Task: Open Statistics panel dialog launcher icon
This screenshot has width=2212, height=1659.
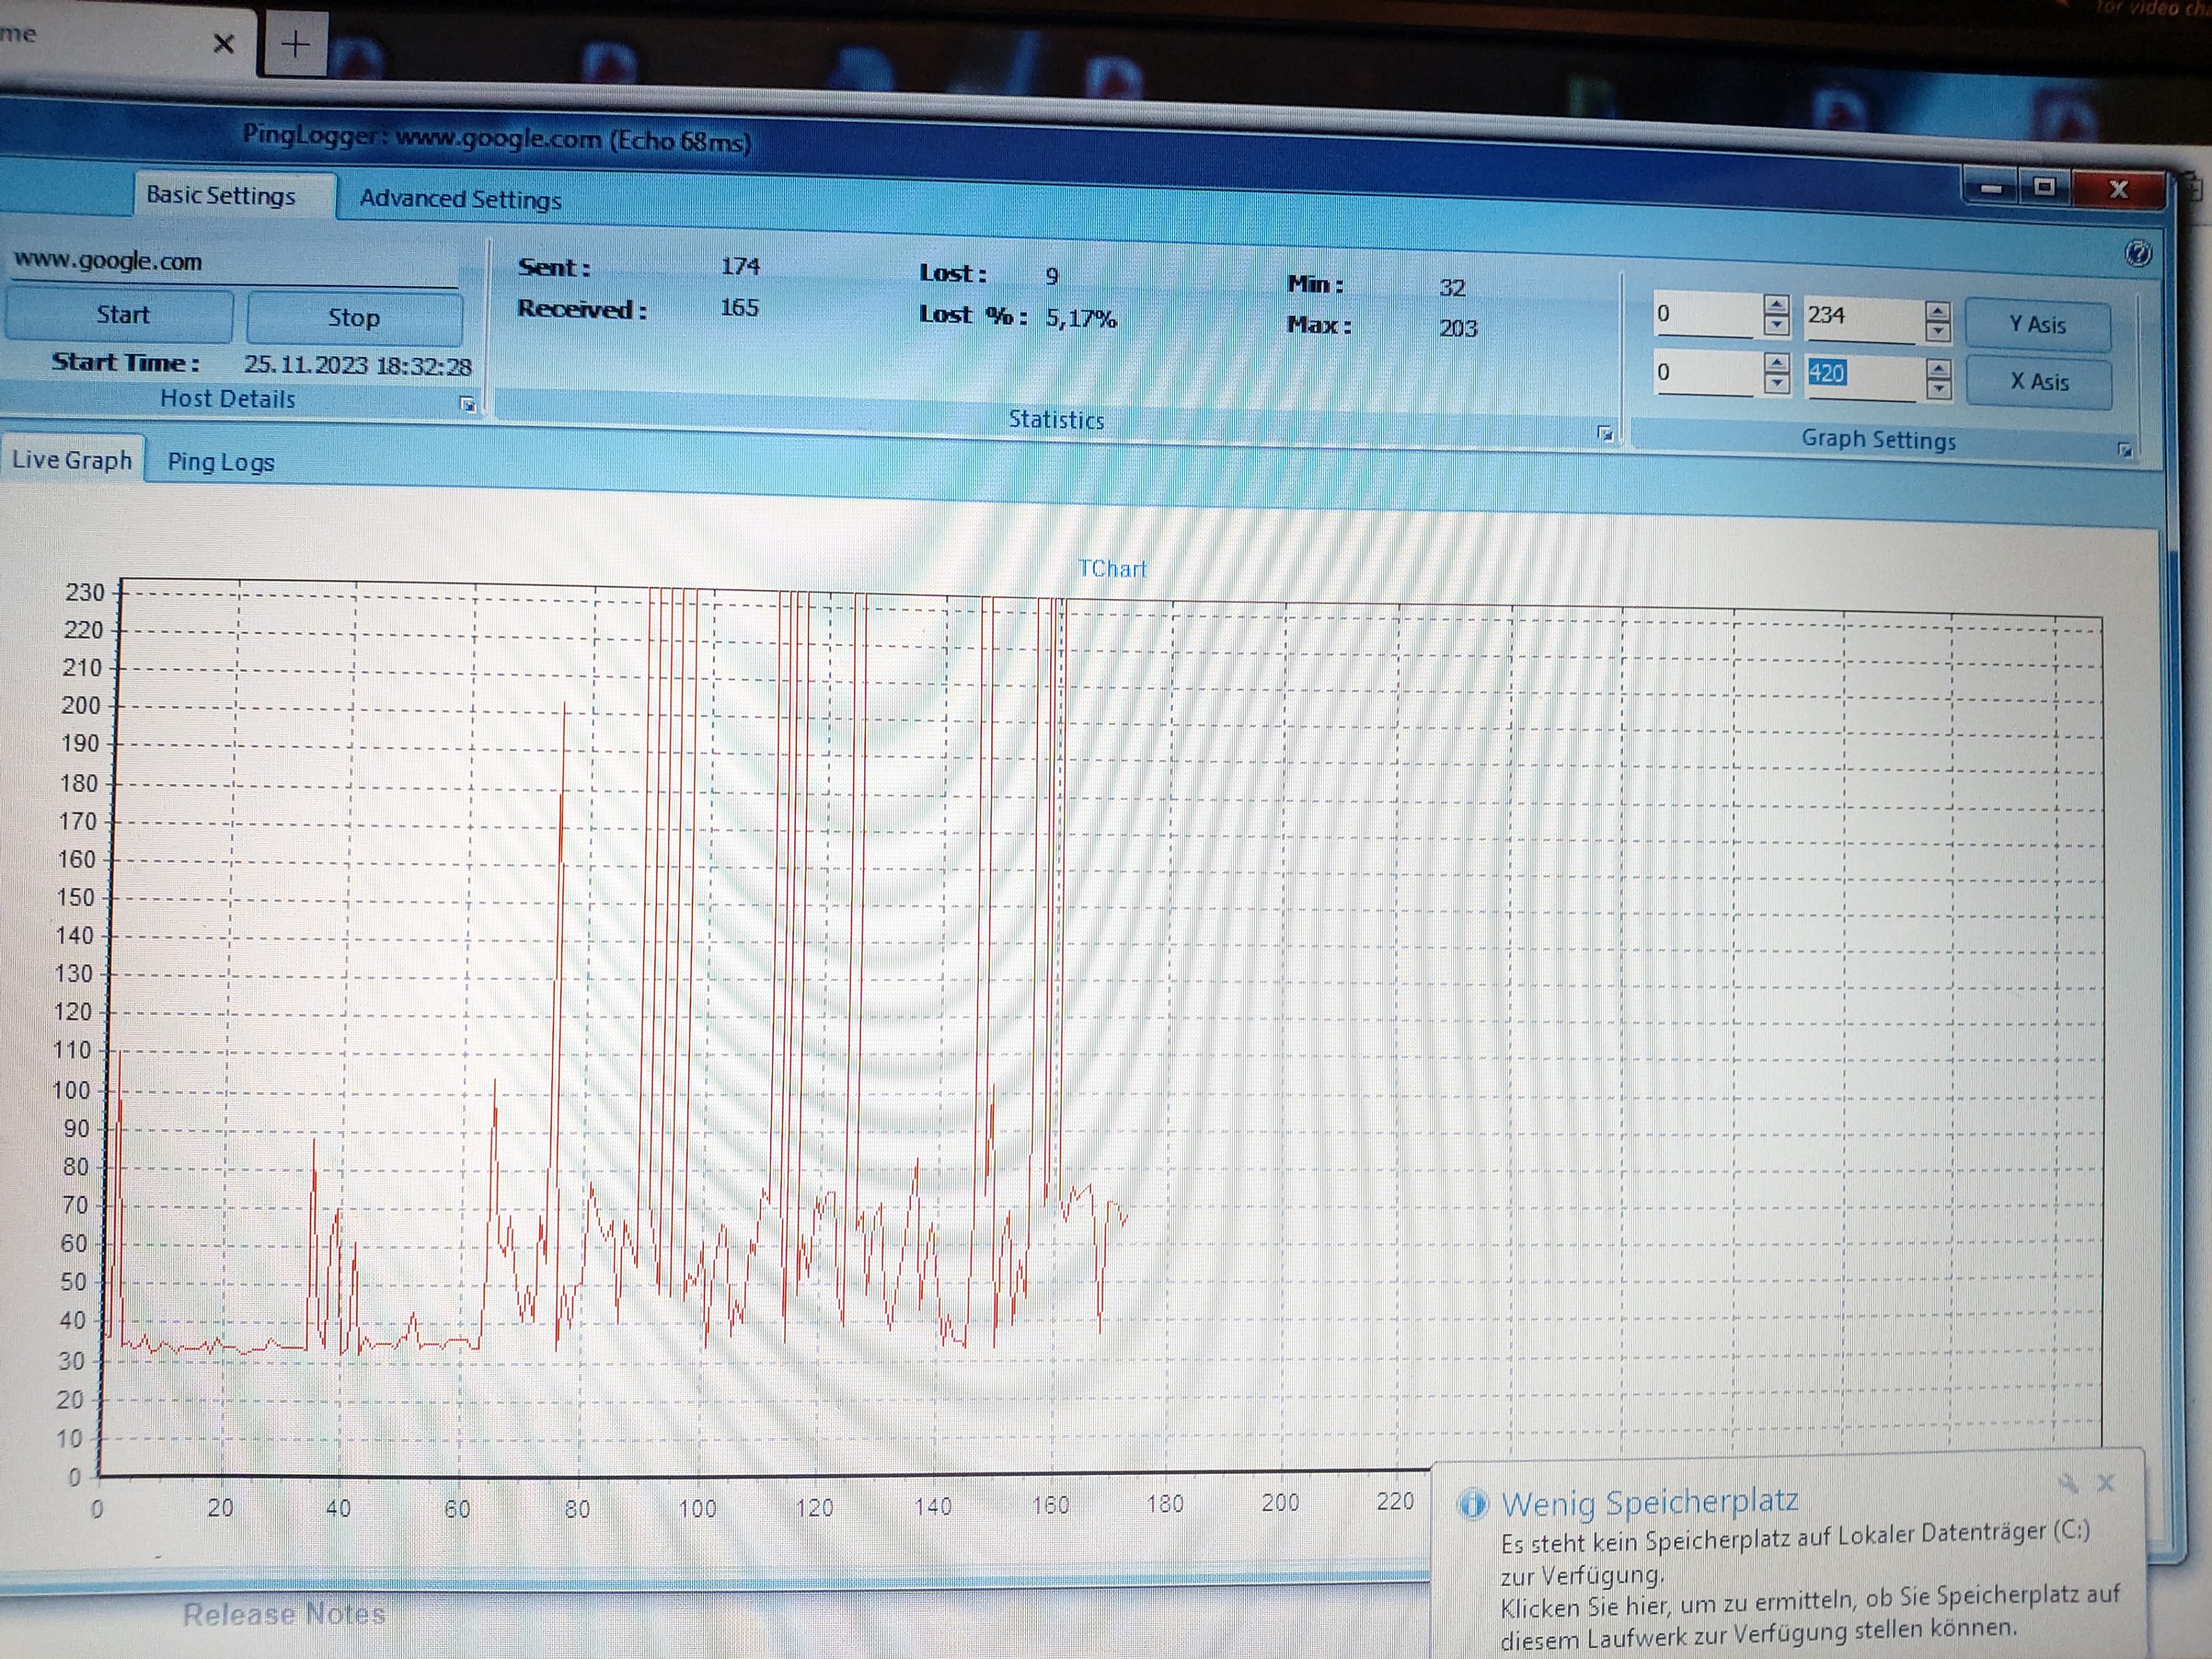Action: (x=1605, y=433)
